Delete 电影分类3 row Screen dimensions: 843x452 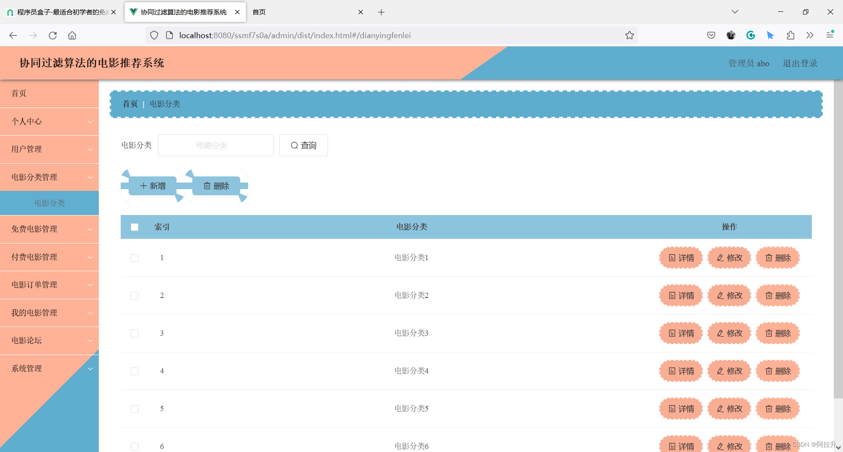point(778,334)
